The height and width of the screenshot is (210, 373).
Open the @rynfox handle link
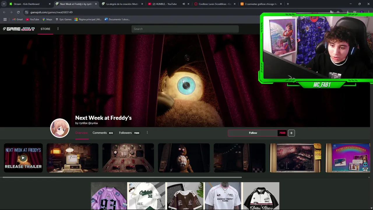point(93,123)
